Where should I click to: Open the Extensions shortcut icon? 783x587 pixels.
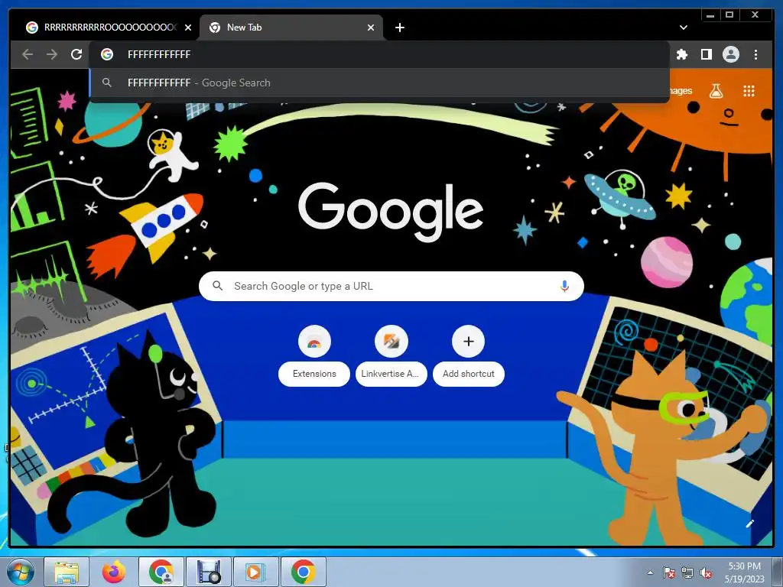click(x=314, y=342)
